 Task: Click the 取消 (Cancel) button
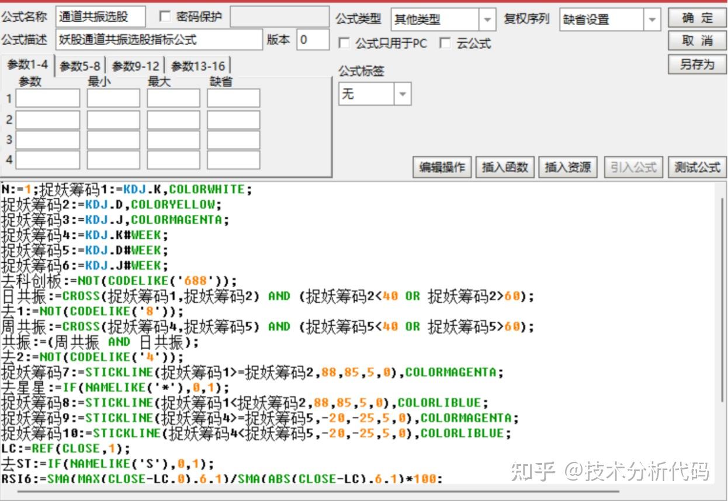(x=697, y=41)
